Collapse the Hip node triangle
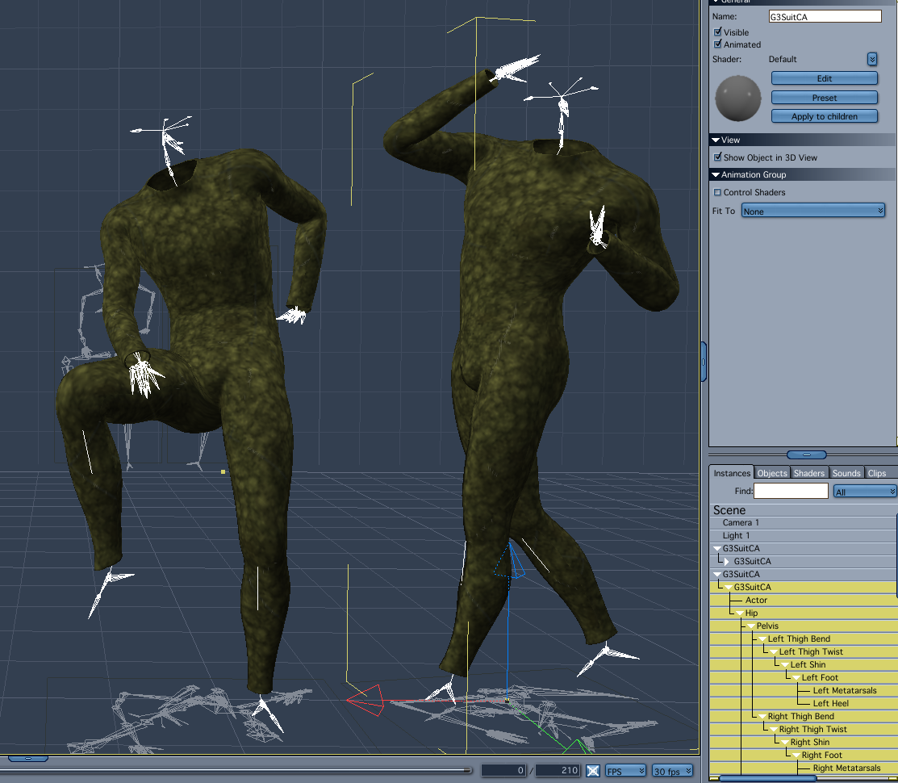 [739, 613]
